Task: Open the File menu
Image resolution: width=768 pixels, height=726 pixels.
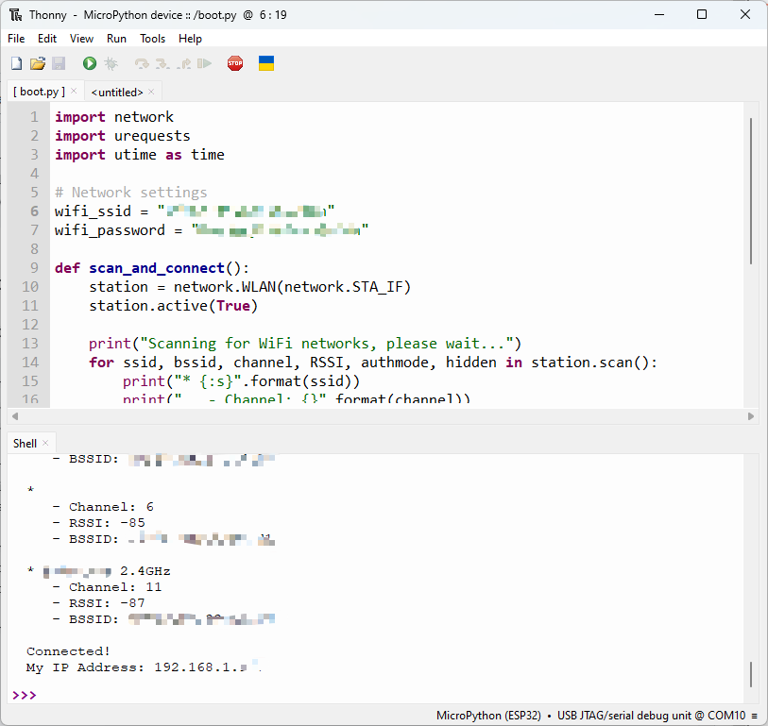Action: 16,39
